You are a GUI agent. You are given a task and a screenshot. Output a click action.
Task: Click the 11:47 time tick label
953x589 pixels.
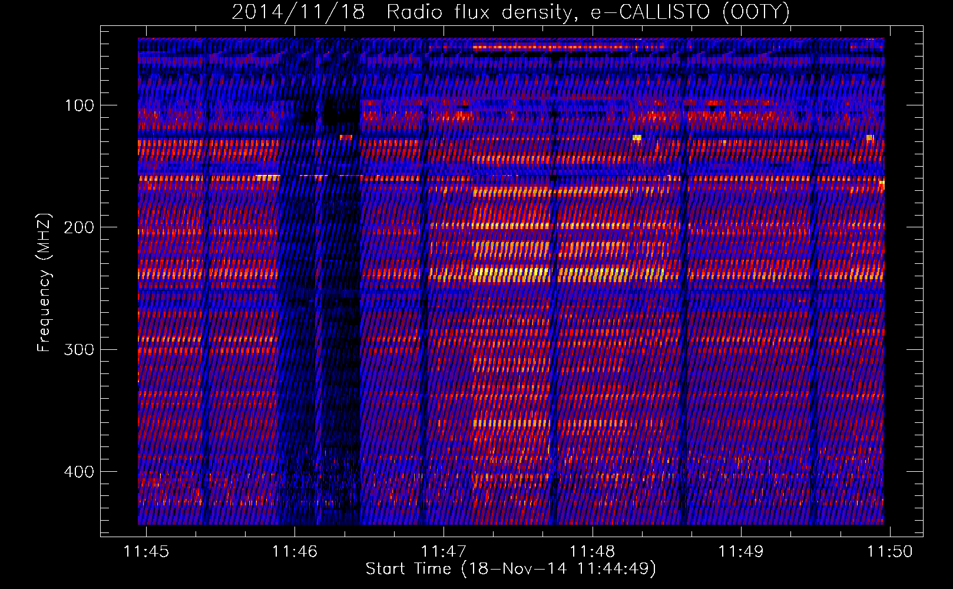point(444,551)
